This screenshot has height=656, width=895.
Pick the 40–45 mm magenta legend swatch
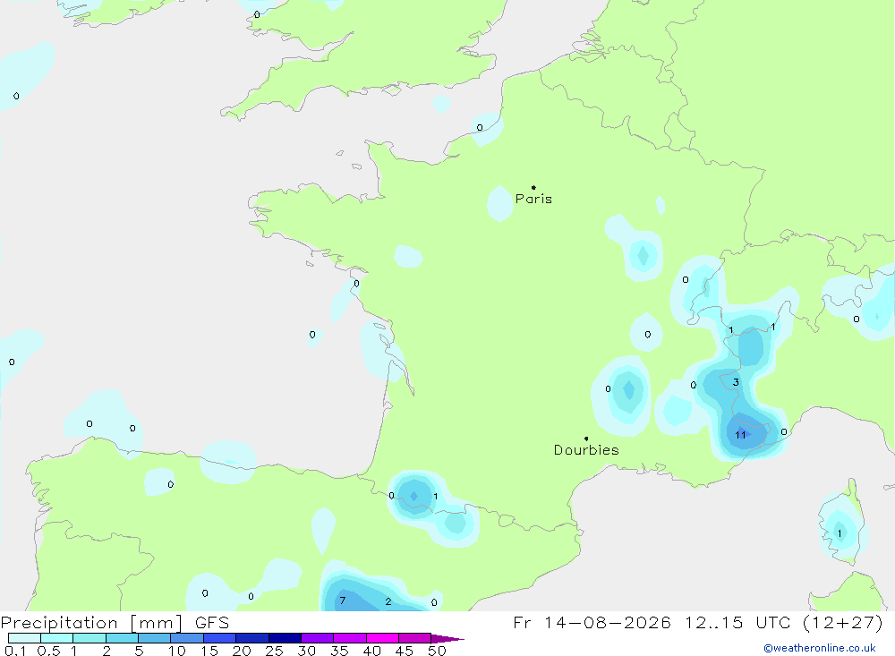pos(382,638)
